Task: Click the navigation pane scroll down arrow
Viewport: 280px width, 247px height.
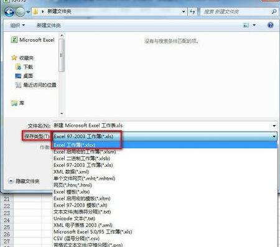Action: point(62,113)
